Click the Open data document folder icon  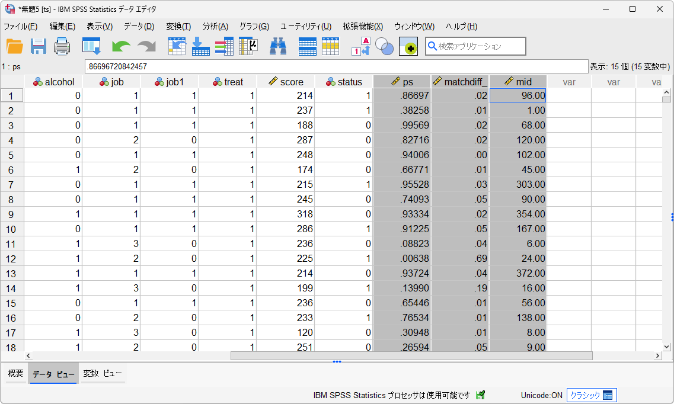[14, 46]
